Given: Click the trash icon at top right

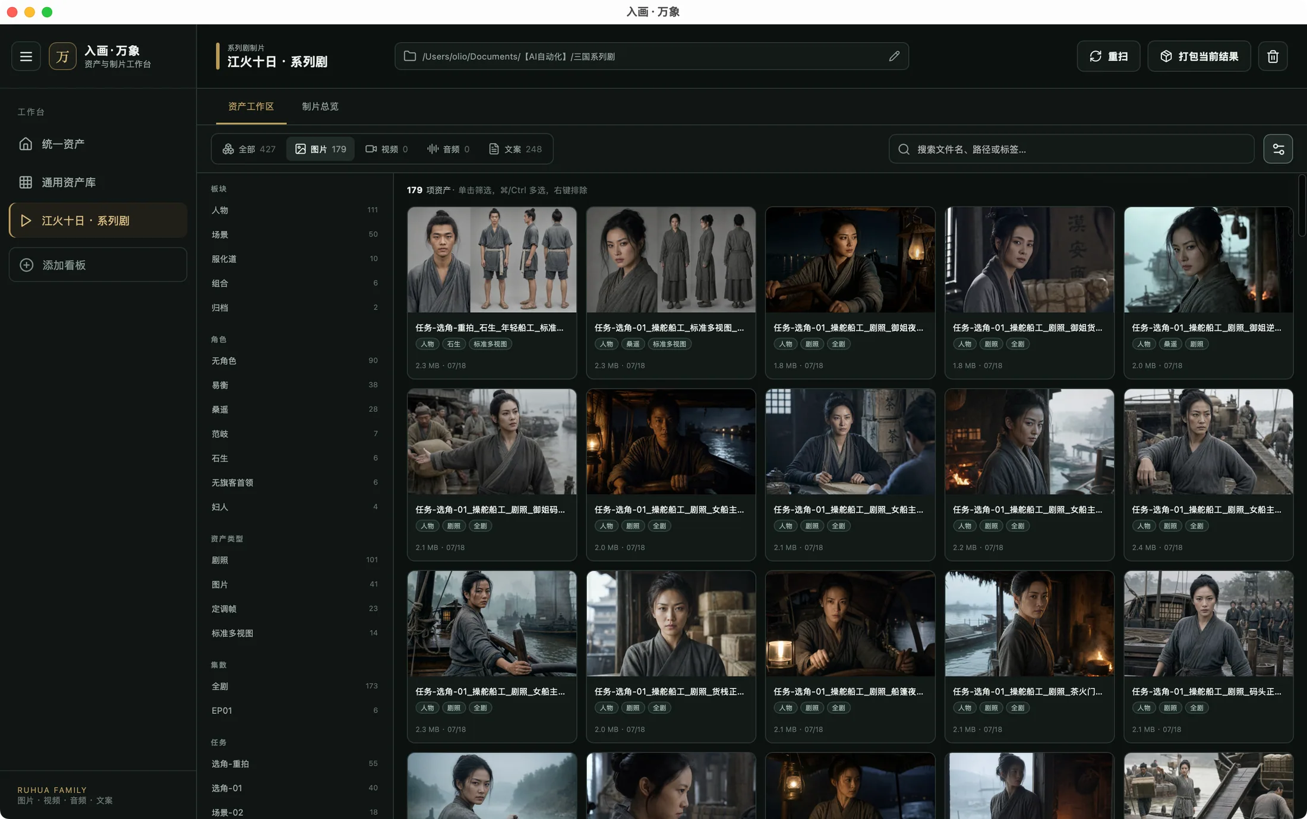Looking at the screenshot, I should [1273, 56].
